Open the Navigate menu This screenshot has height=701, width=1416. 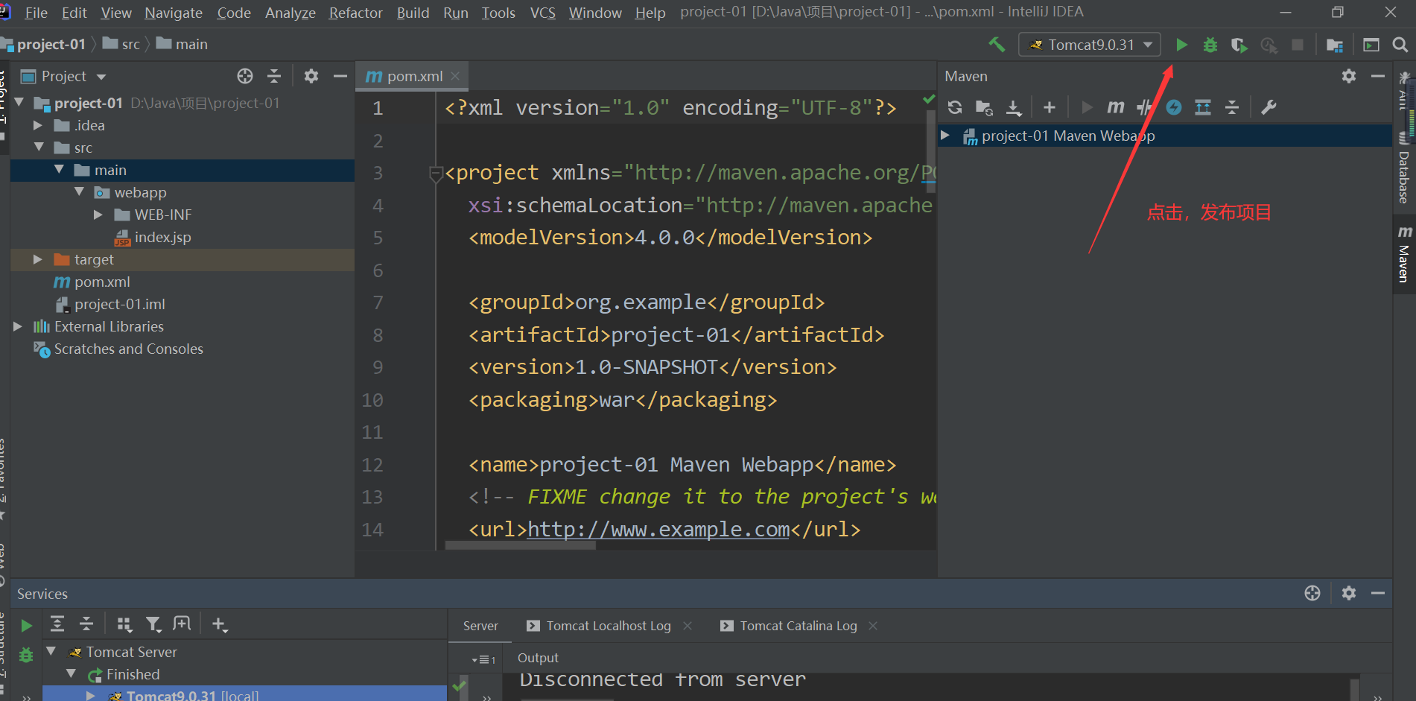click(x=174, y=13)
